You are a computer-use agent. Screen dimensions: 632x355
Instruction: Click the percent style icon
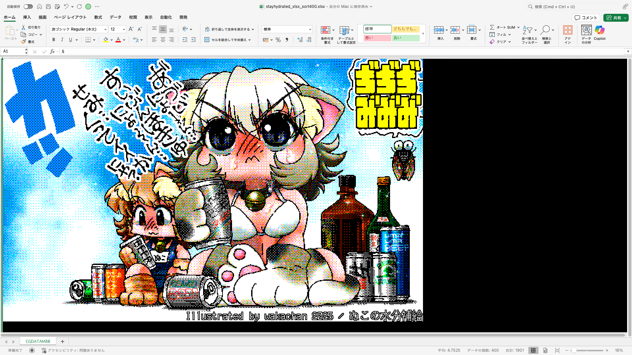[x=278, y=40]
